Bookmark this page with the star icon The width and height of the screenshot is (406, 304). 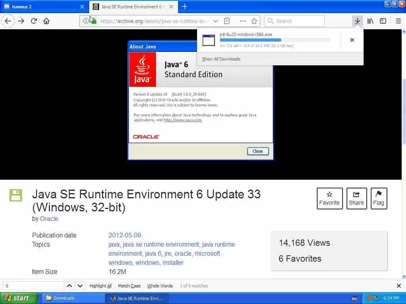254,21
